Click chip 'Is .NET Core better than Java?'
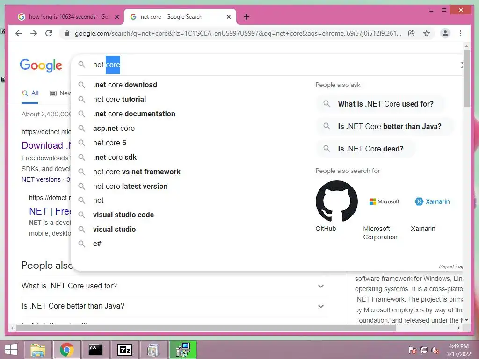Viewport: 479px width, 359px height. click(385, 126)
